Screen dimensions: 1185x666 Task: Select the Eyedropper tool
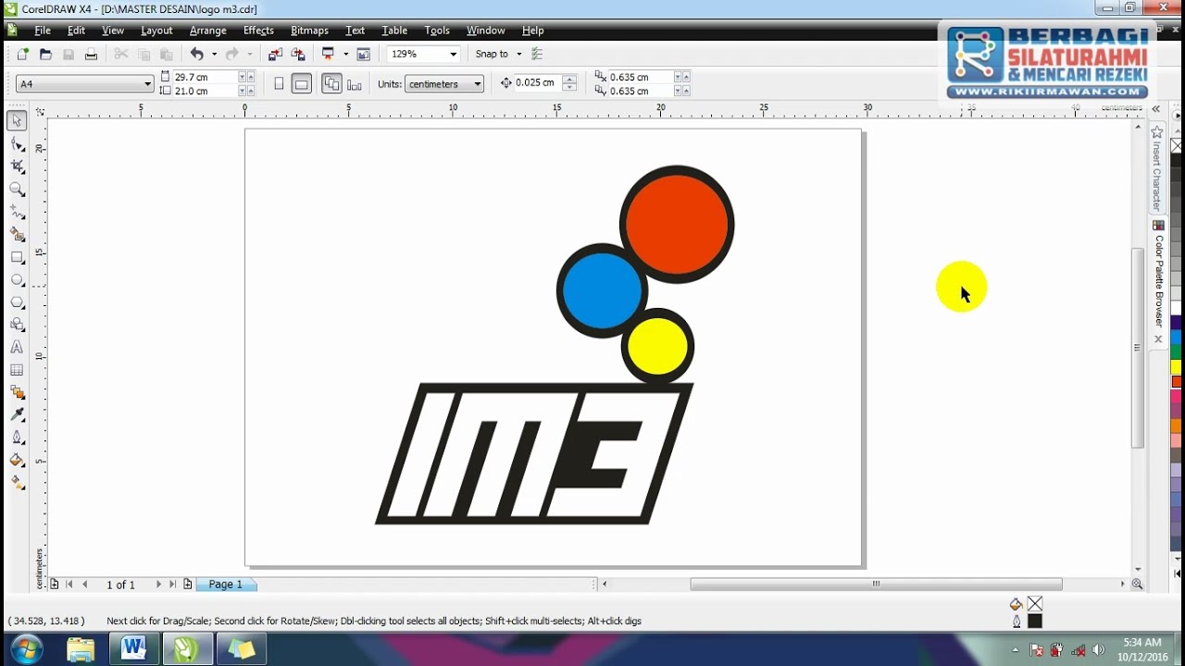coord(17,415)
